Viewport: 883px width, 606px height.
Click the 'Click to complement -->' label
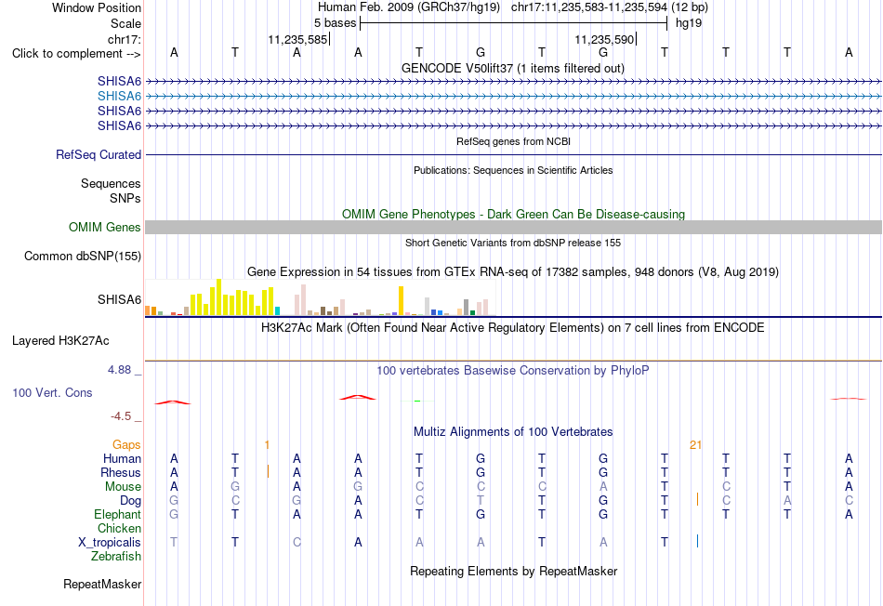pos(76,54)
